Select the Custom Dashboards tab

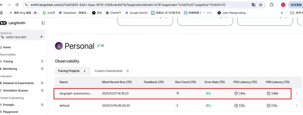tap(113, 71)
